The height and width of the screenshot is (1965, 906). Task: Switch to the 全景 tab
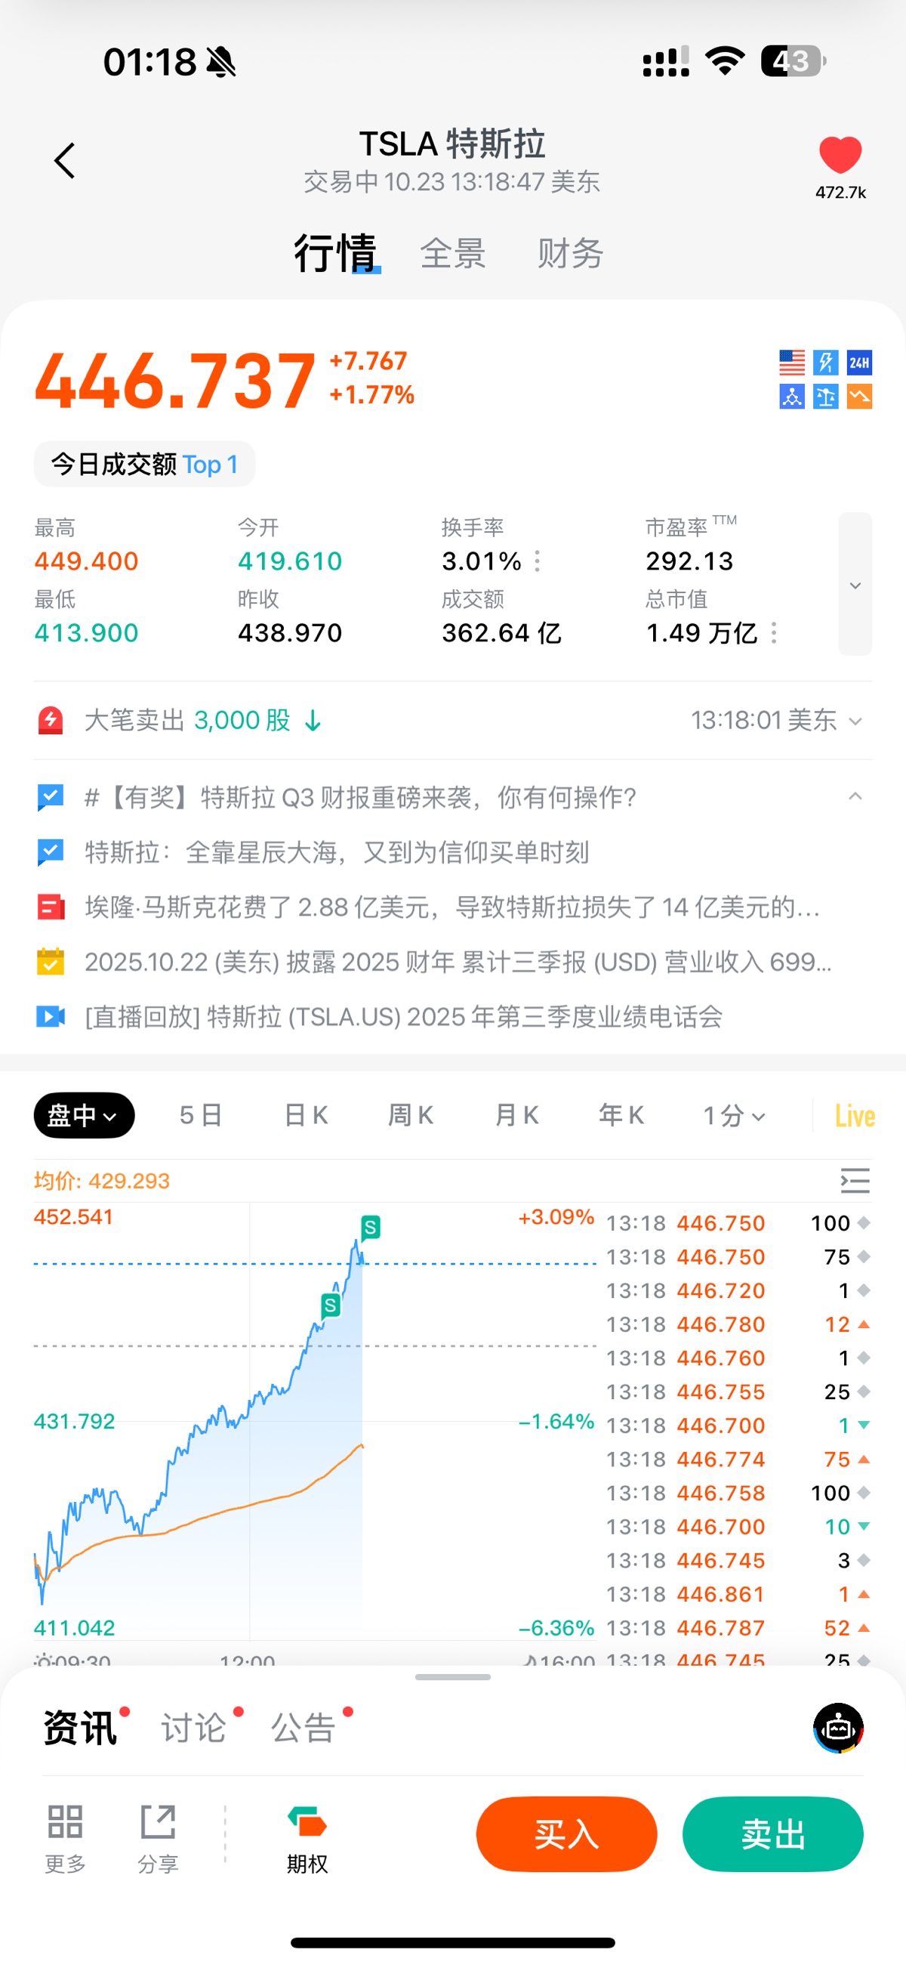(452, 253)
